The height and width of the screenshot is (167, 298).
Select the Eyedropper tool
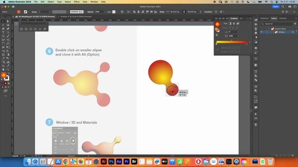(x=3, y=58)
